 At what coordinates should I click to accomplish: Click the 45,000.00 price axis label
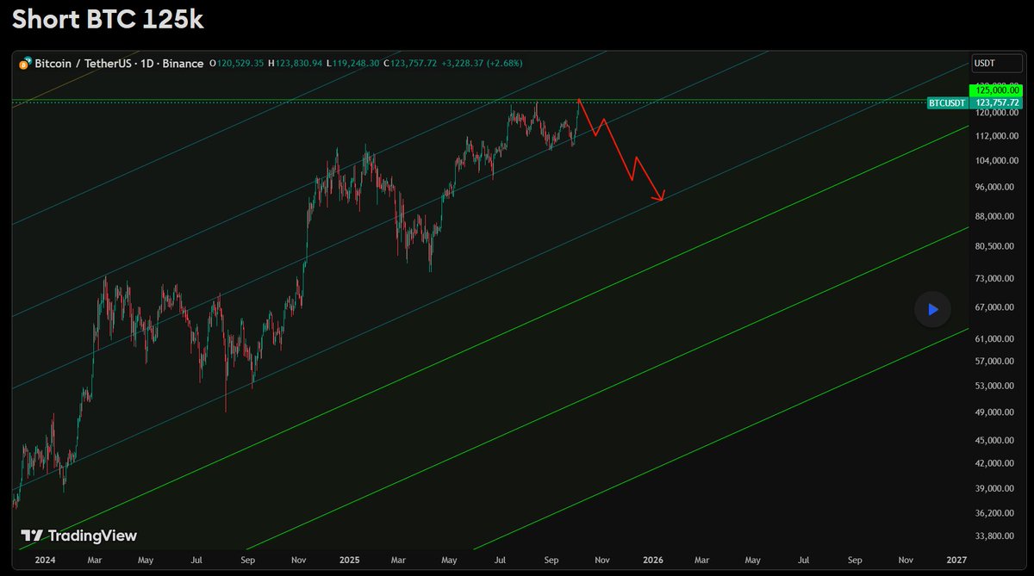[995, 441]
